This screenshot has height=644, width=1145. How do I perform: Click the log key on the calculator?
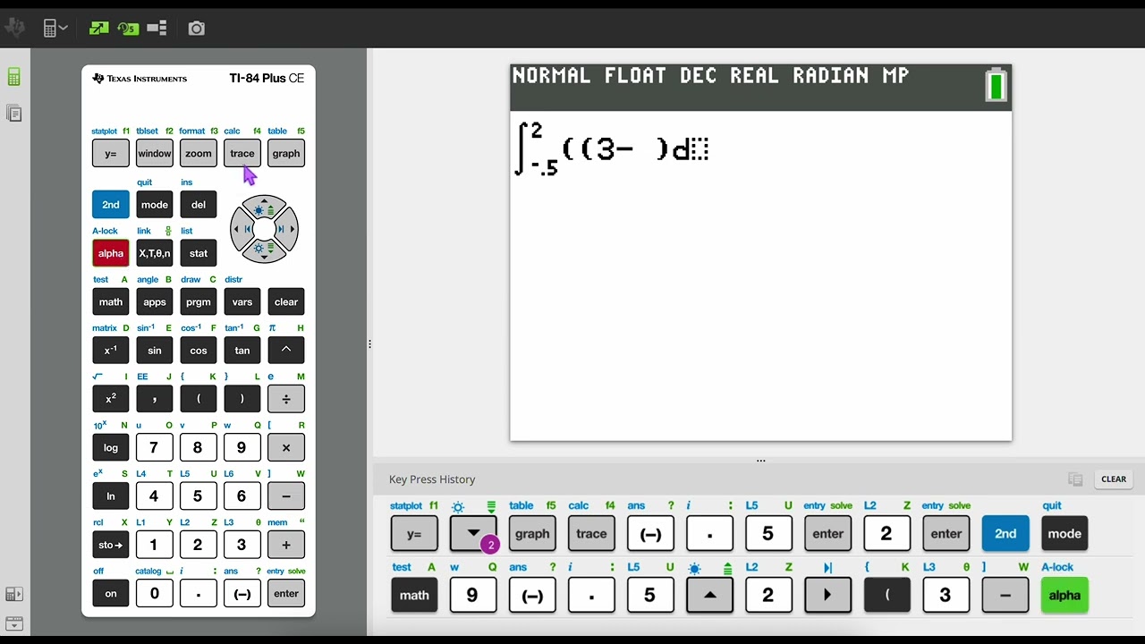click(111, 447)
